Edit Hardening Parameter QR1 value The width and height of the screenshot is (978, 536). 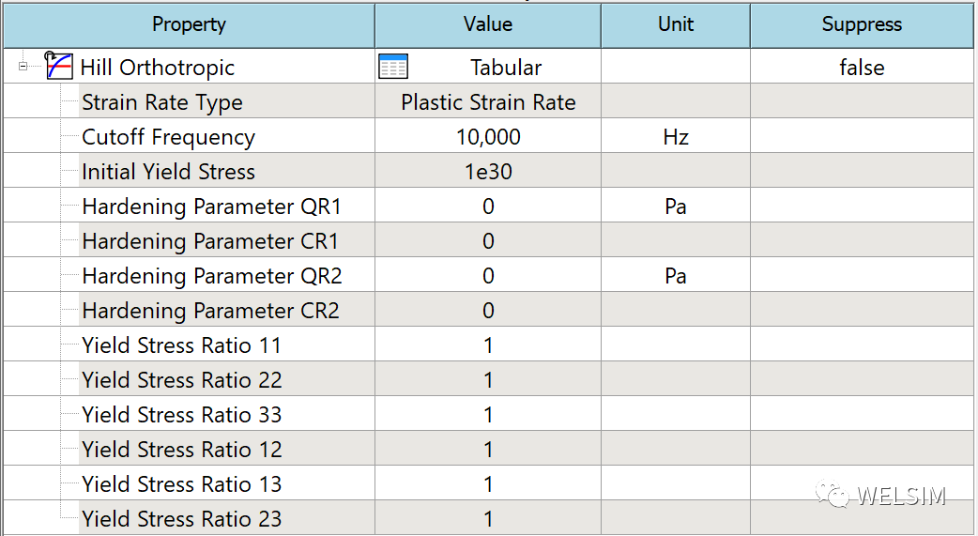click(488, 206)
